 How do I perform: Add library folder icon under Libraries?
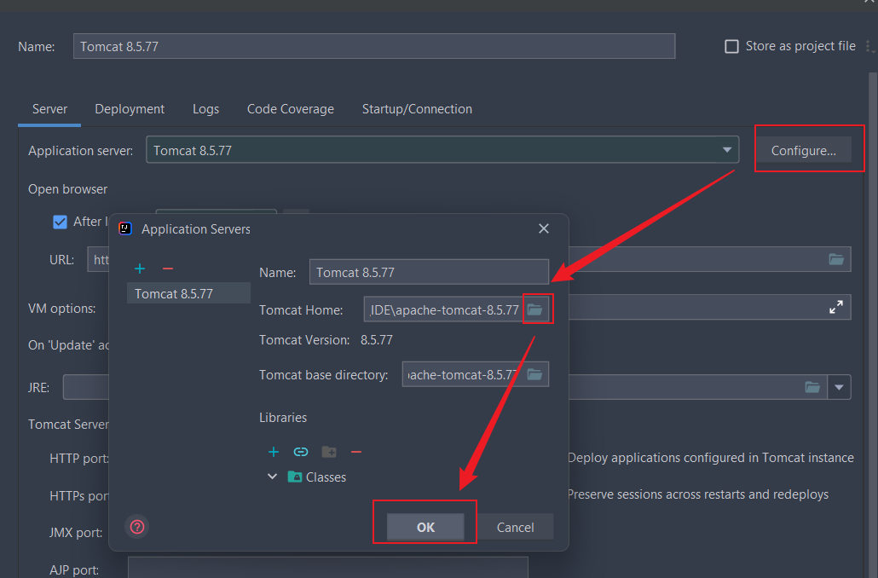[x=329, y=452]
